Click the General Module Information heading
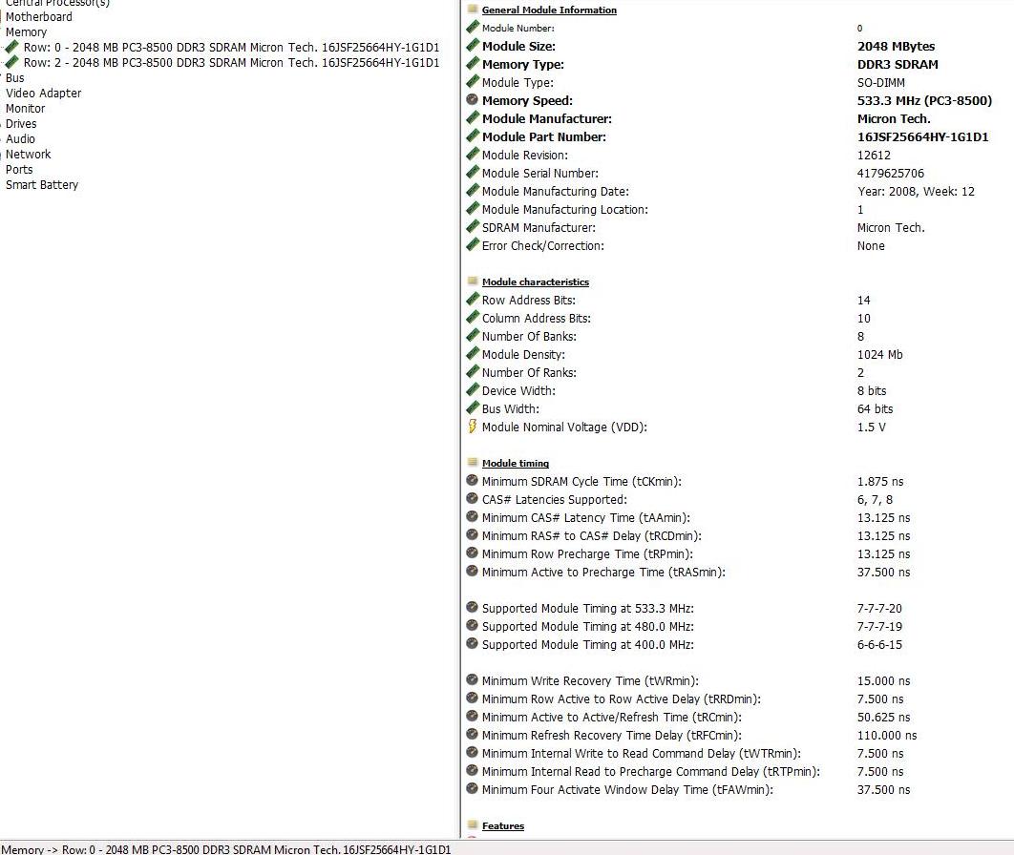This screenshot has width=1014, height=855. [x=549, y=10]
